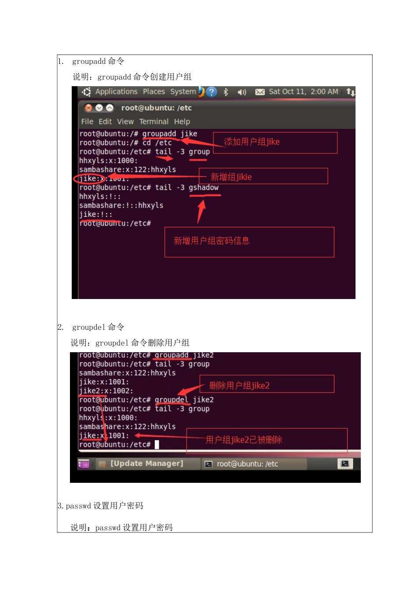418x591 pixels.
Task: Open the volume speaker indicator
Action: point(242,92)
